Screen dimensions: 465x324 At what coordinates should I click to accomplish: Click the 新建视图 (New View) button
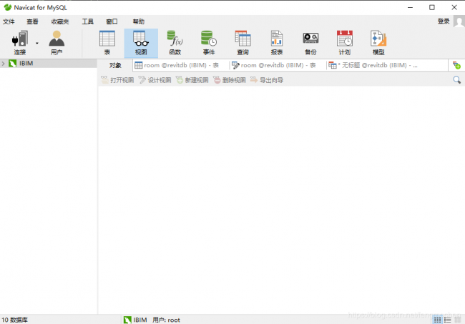192,80
